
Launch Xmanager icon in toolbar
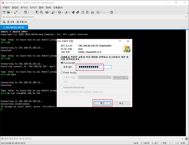pos(78,12)
